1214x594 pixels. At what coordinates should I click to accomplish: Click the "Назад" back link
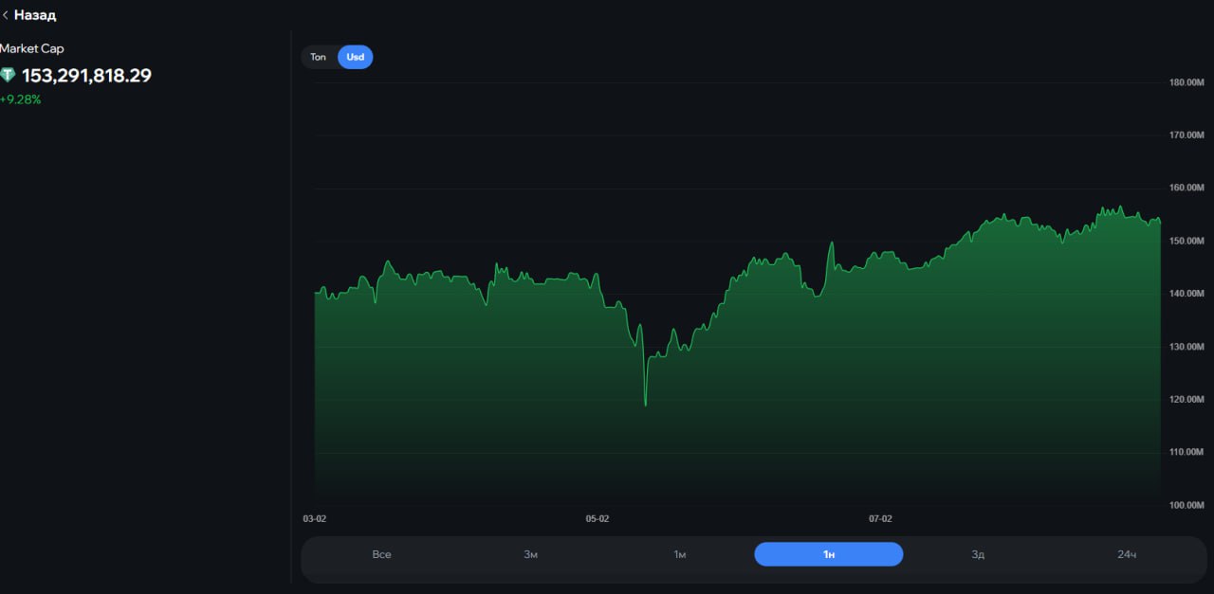point(35,15)
